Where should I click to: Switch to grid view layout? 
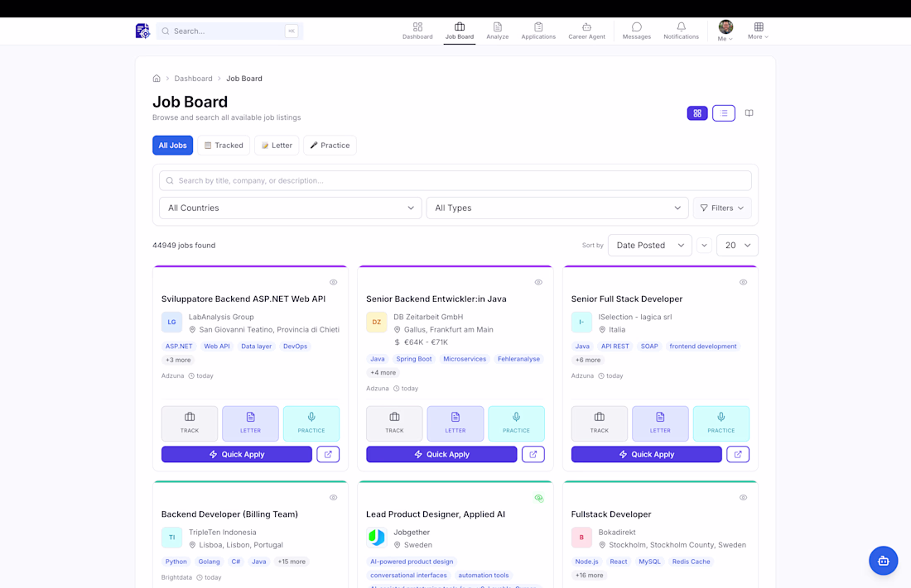coord(697,113)
